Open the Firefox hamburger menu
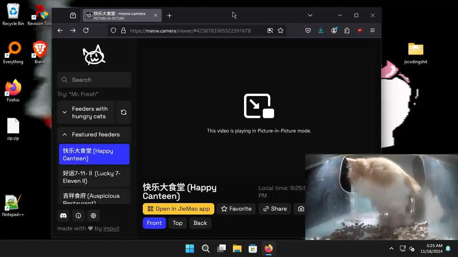Screen dimensions: 458x257 pos(372,31)
